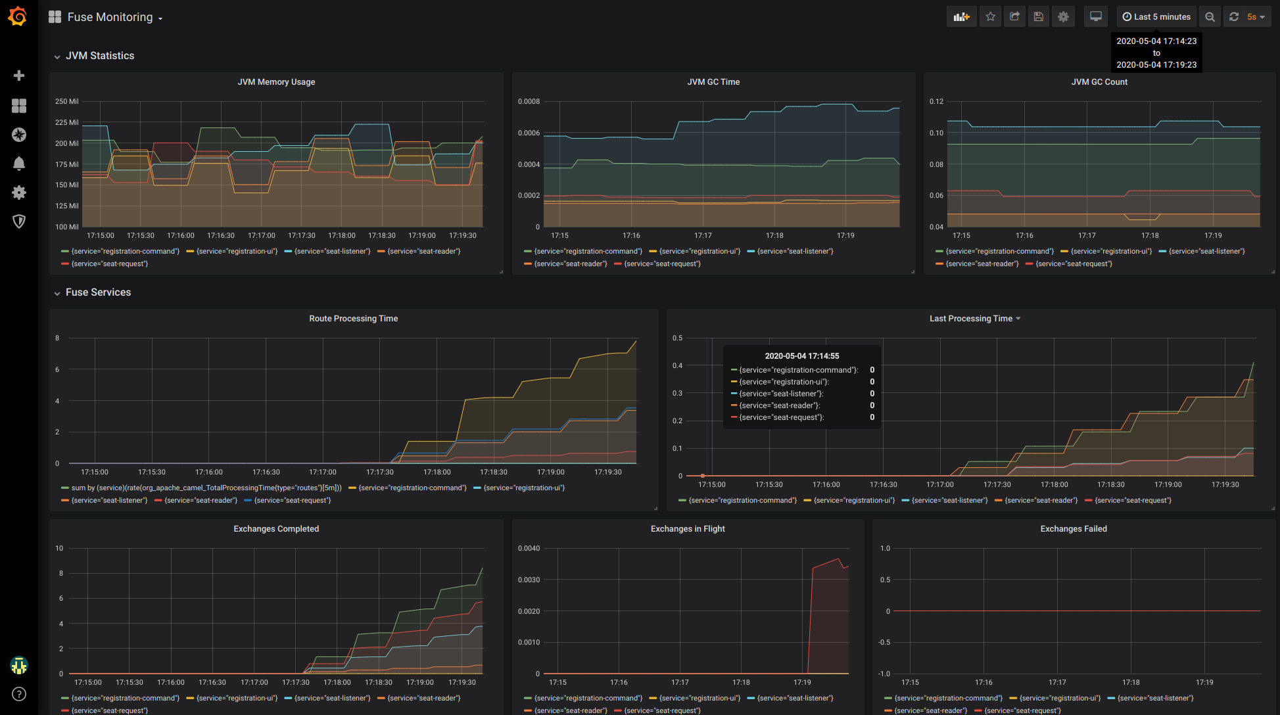The width and height of the screenshot is (1280, 715).
Task: Open the Grafana home logo
Action: 18,16
